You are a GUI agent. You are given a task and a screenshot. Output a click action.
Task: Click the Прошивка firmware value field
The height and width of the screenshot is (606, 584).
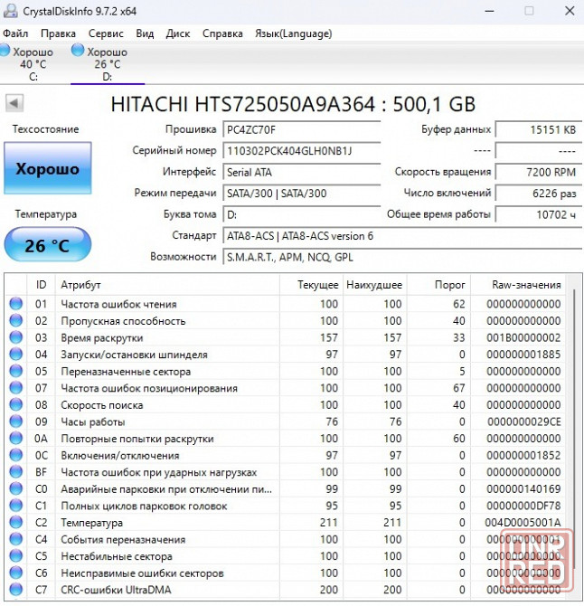(x=302, y=129)
